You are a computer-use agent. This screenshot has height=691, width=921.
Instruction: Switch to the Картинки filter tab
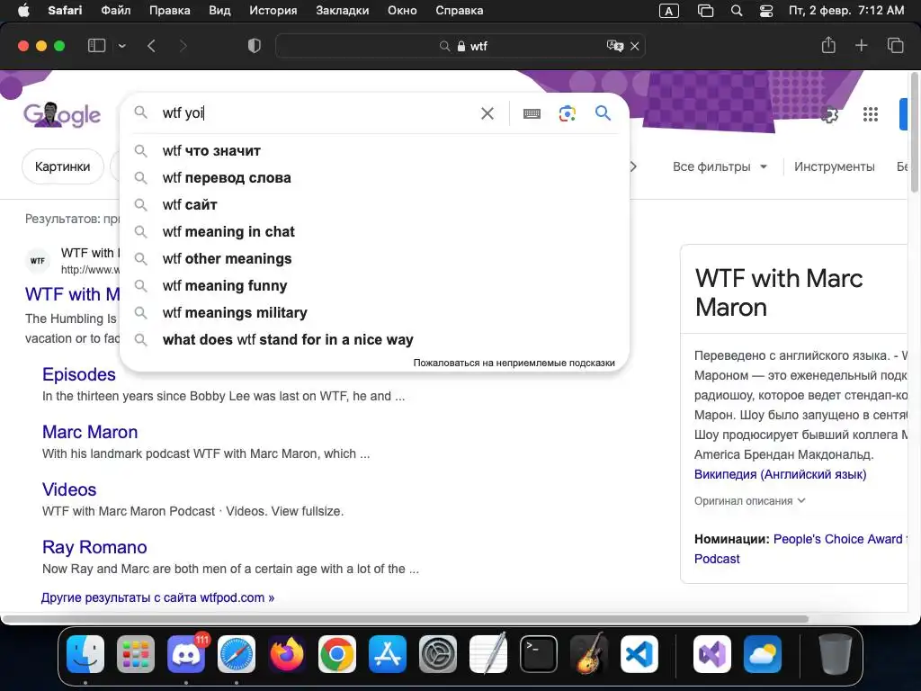[63, 166]
